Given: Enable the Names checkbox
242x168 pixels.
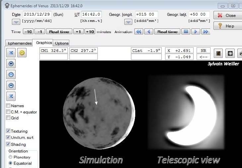Looking at the screenshot, I should 8,106.
